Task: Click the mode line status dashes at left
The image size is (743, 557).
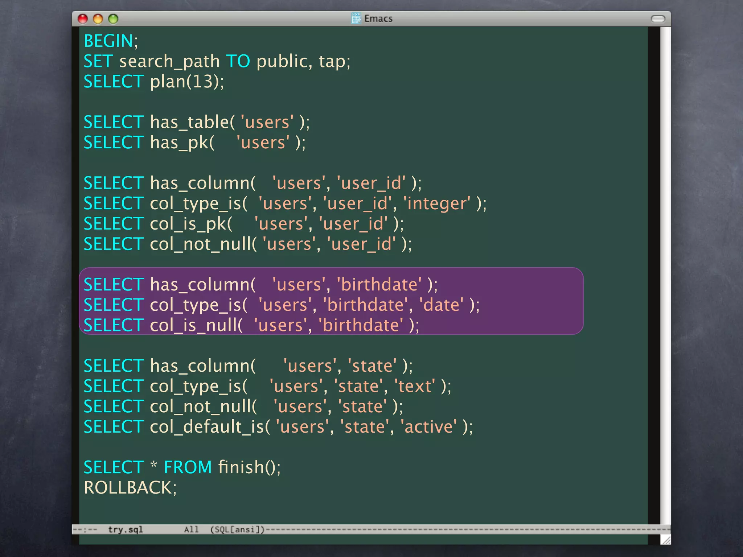Action: coord(86,529)
